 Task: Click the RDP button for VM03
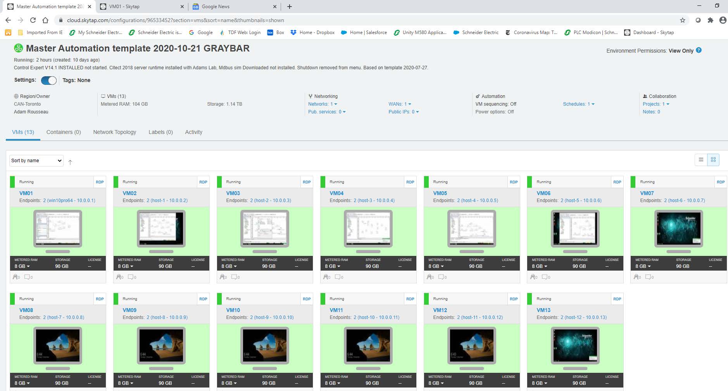click(307, 182)
